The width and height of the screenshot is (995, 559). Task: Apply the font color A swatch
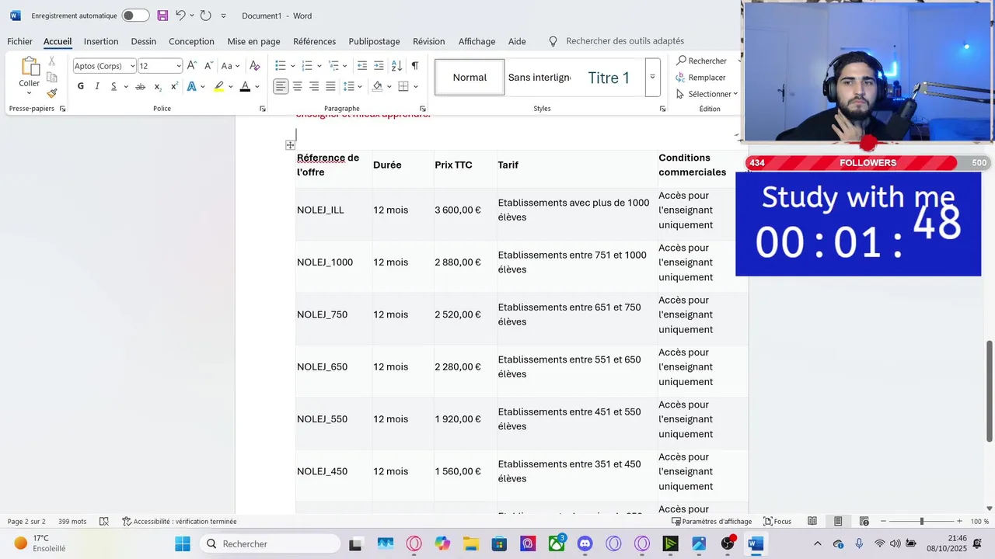[x=245, y=86]
